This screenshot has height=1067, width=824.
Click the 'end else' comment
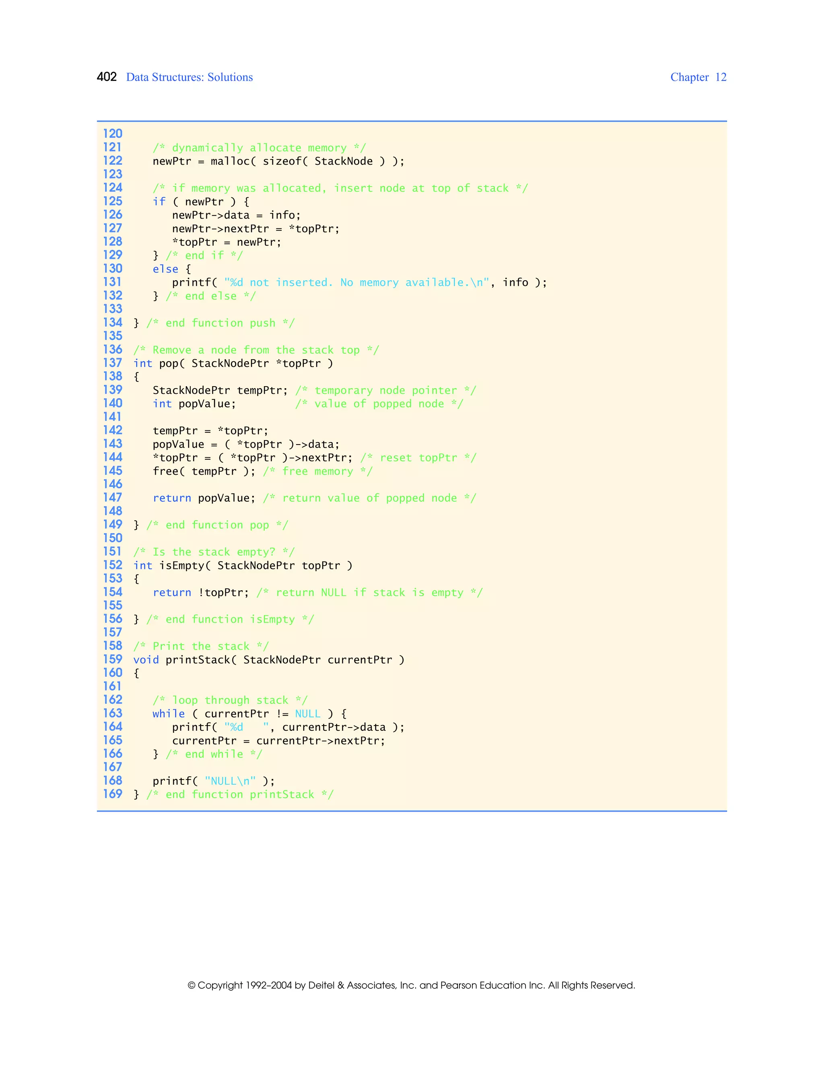[x=210, y=296]
